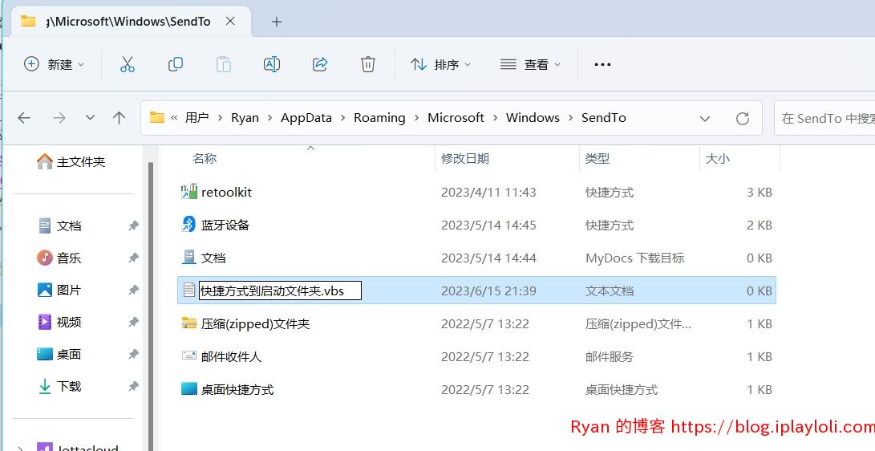Viewport: 875px width, 451px height.
Task: Open the three-dots See more menu
Action: coord(602,64)
